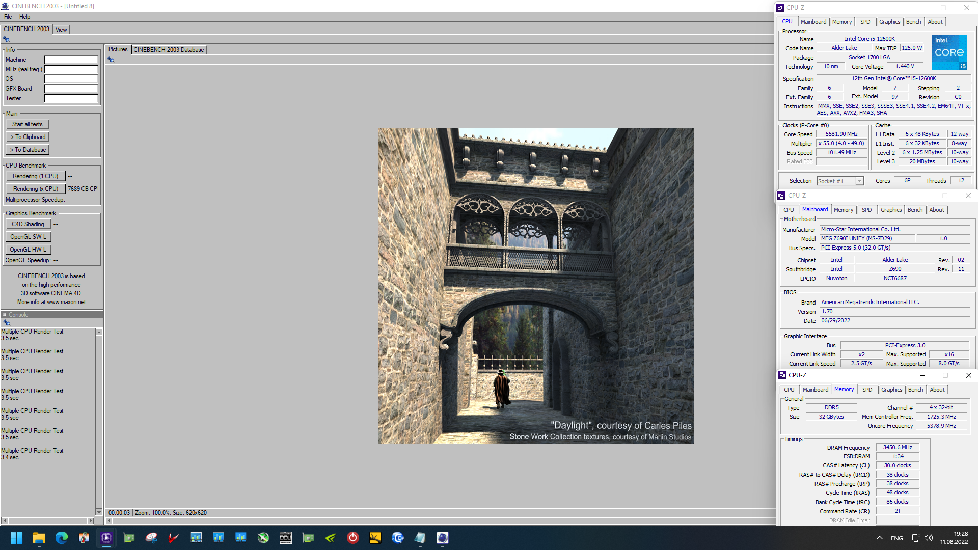
Task: Open the Windows Start menu
Action: (x=16, y=538)
